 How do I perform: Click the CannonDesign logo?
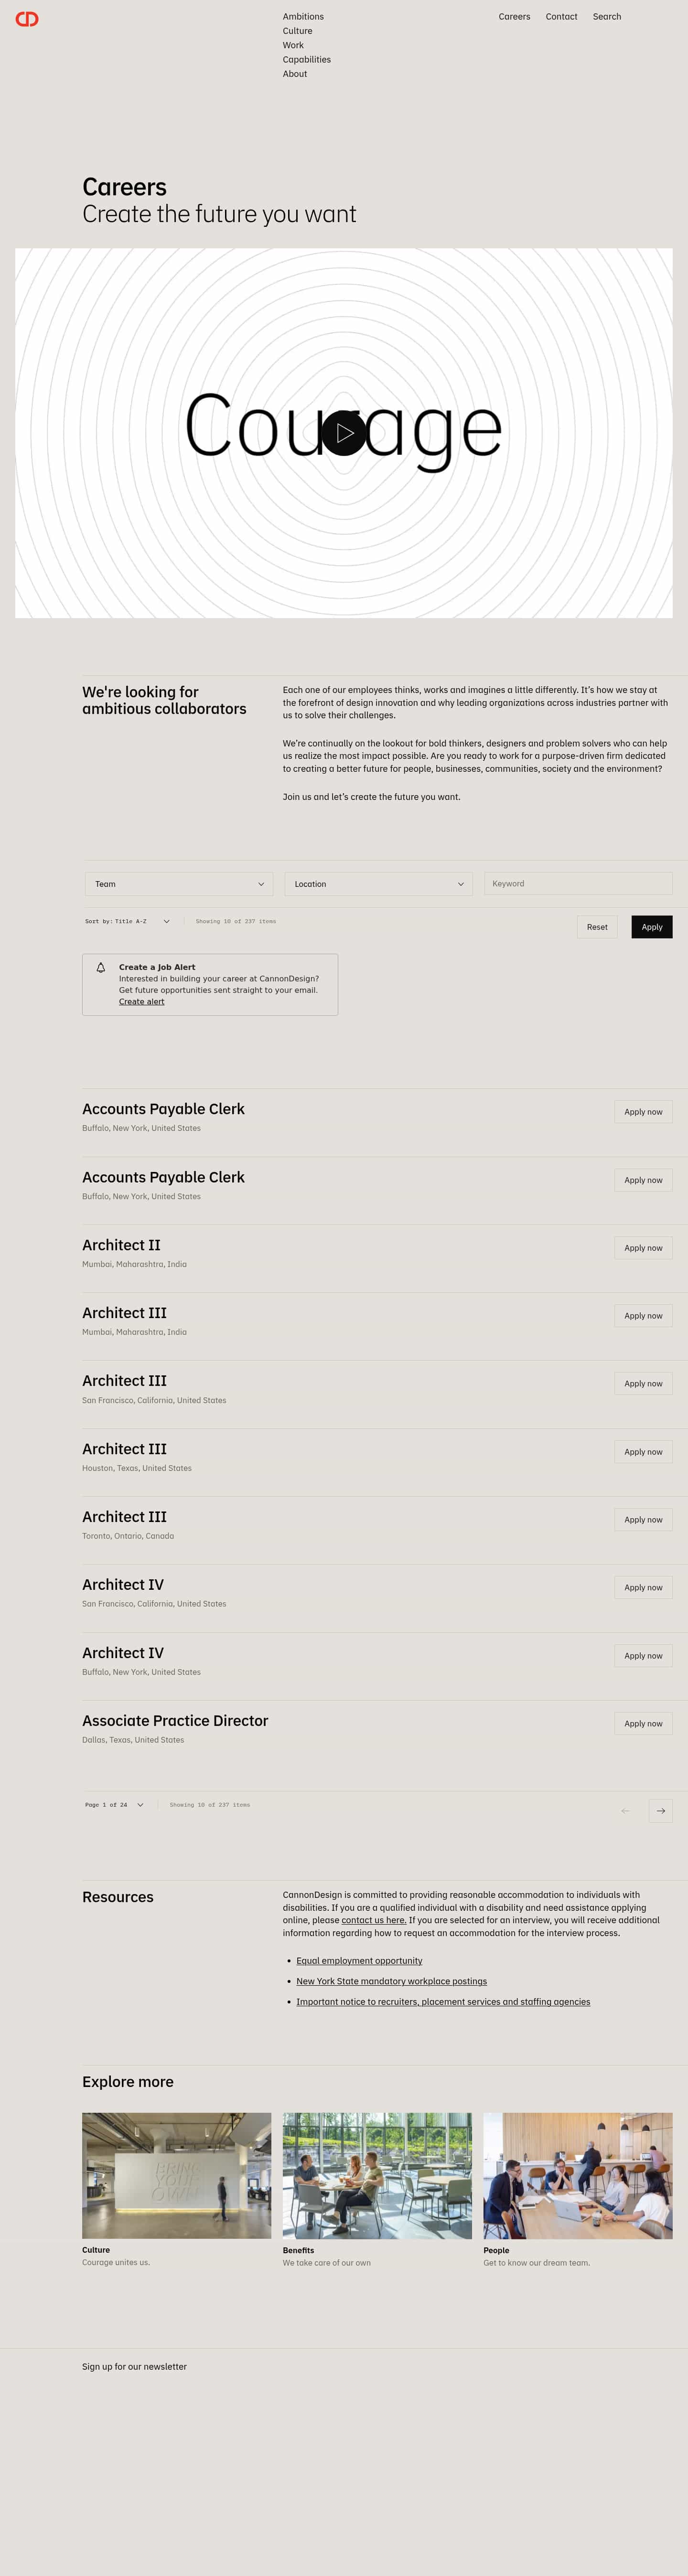[x=28, y=18]
